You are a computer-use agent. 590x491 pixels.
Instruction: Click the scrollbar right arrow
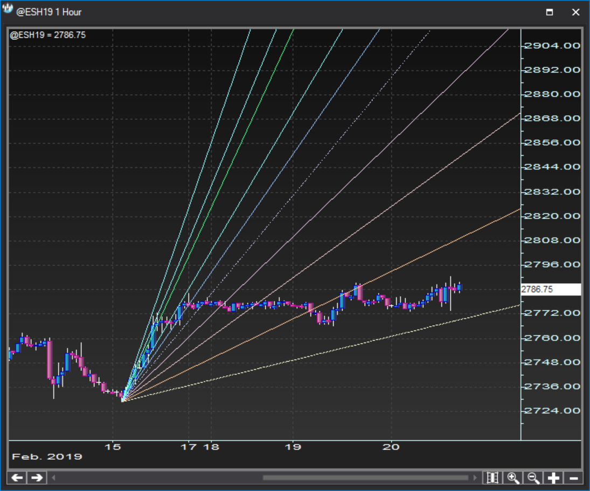pyautogui.click(x=475, y=478)
